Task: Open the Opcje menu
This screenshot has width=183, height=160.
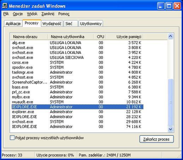Action: [x=18, y=14]
